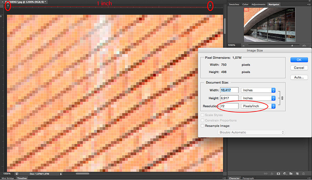Open the Width units Inches dropdown
The height and width of the screenshot is (180, 312).
pos(259,90)
